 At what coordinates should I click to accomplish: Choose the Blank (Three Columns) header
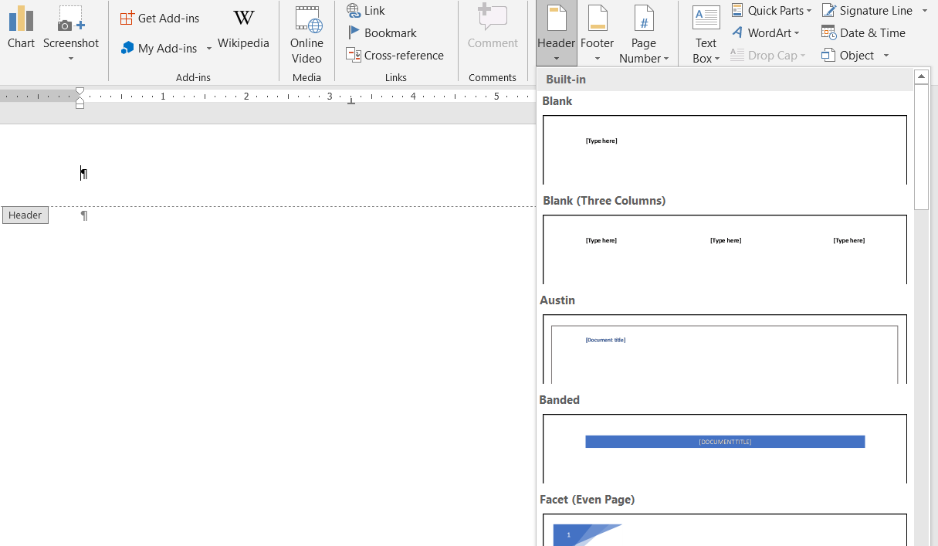(x=724, y=249)
